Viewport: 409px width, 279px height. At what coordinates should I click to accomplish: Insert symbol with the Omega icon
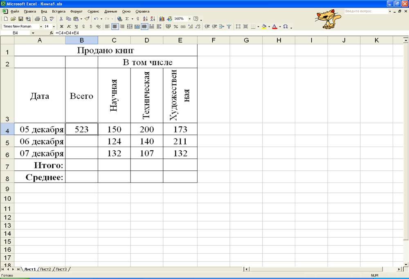point(285,27)
